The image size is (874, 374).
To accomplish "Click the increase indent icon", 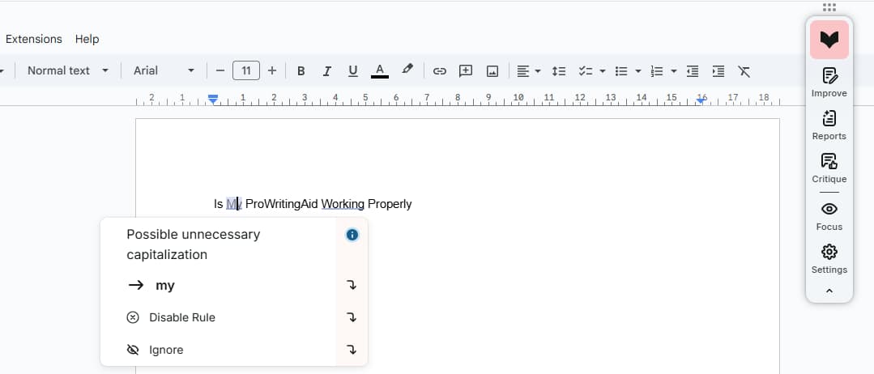I will 718,70.
